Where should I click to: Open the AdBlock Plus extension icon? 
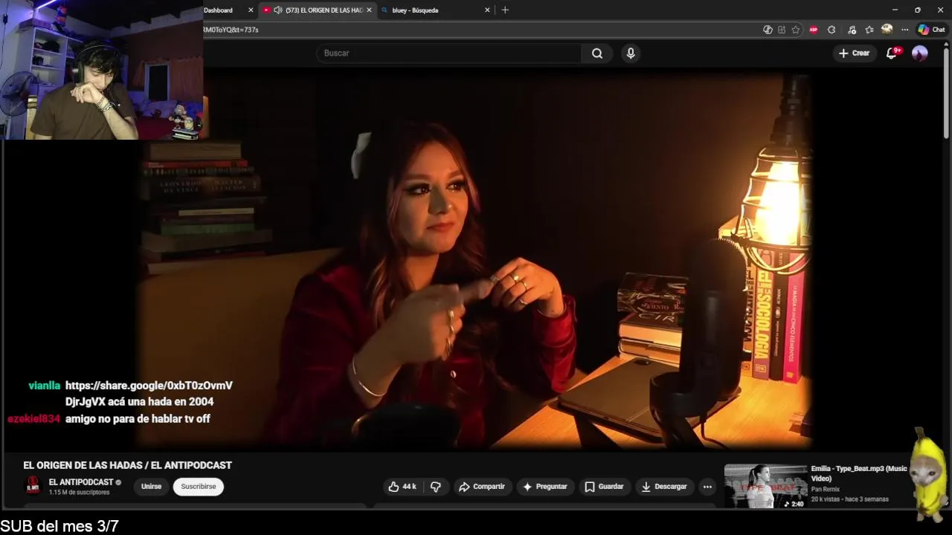click(814, 30)
